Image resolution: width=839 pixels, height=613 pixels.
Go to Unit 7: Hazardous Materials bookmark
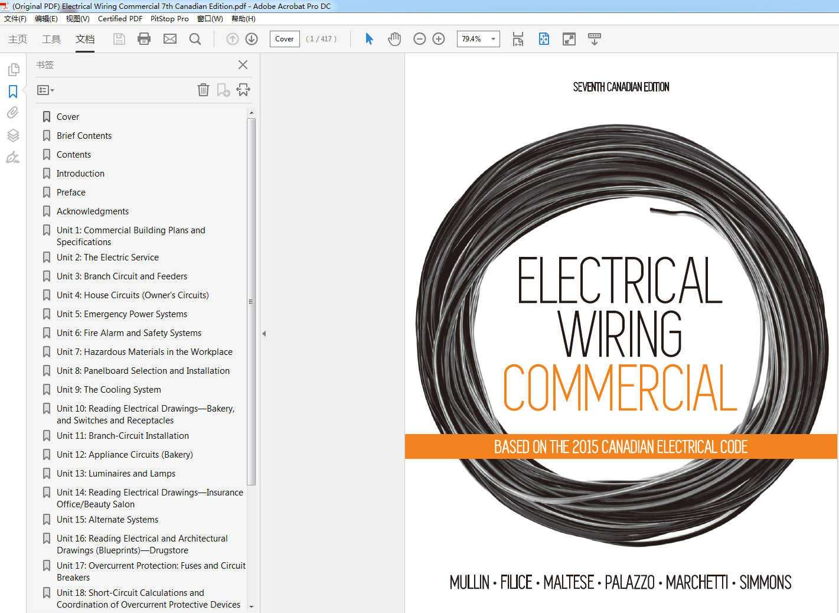coord(145,352)
